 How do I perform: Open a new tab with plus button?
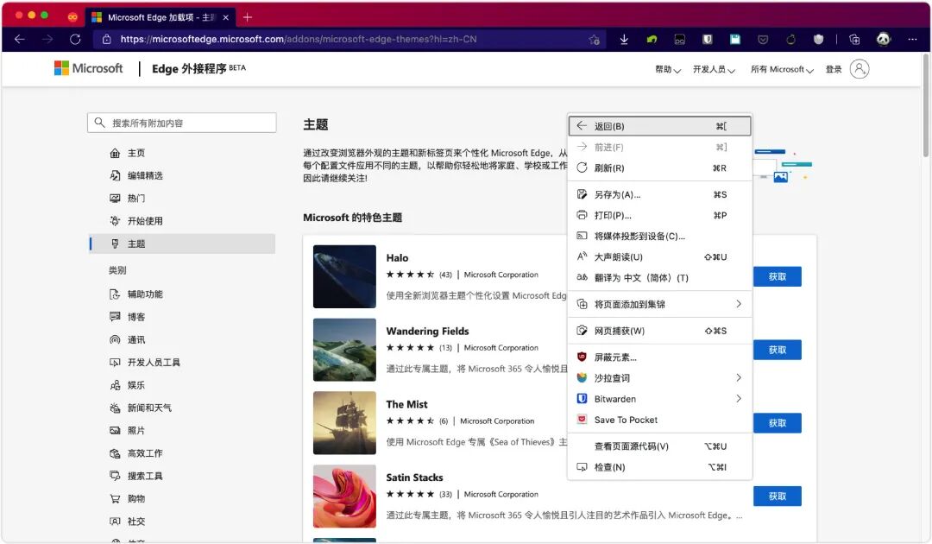[x=248, y=17]
